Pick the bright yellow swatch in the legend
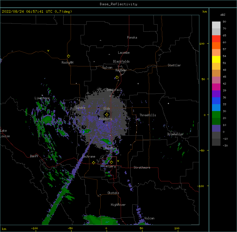The height and width of the screenshot is (232, 237). pos(216,59)
